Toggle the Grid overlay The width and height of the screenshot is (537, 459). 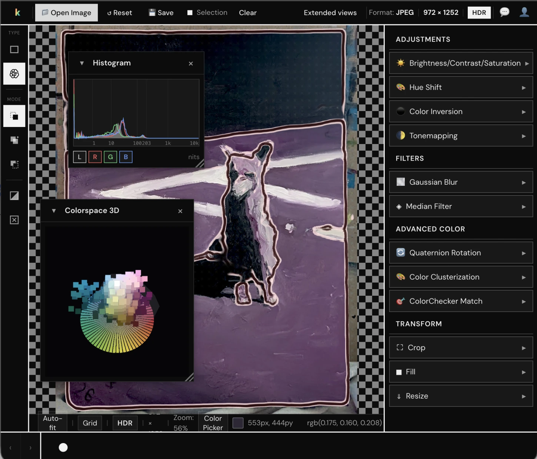[90, 423]
